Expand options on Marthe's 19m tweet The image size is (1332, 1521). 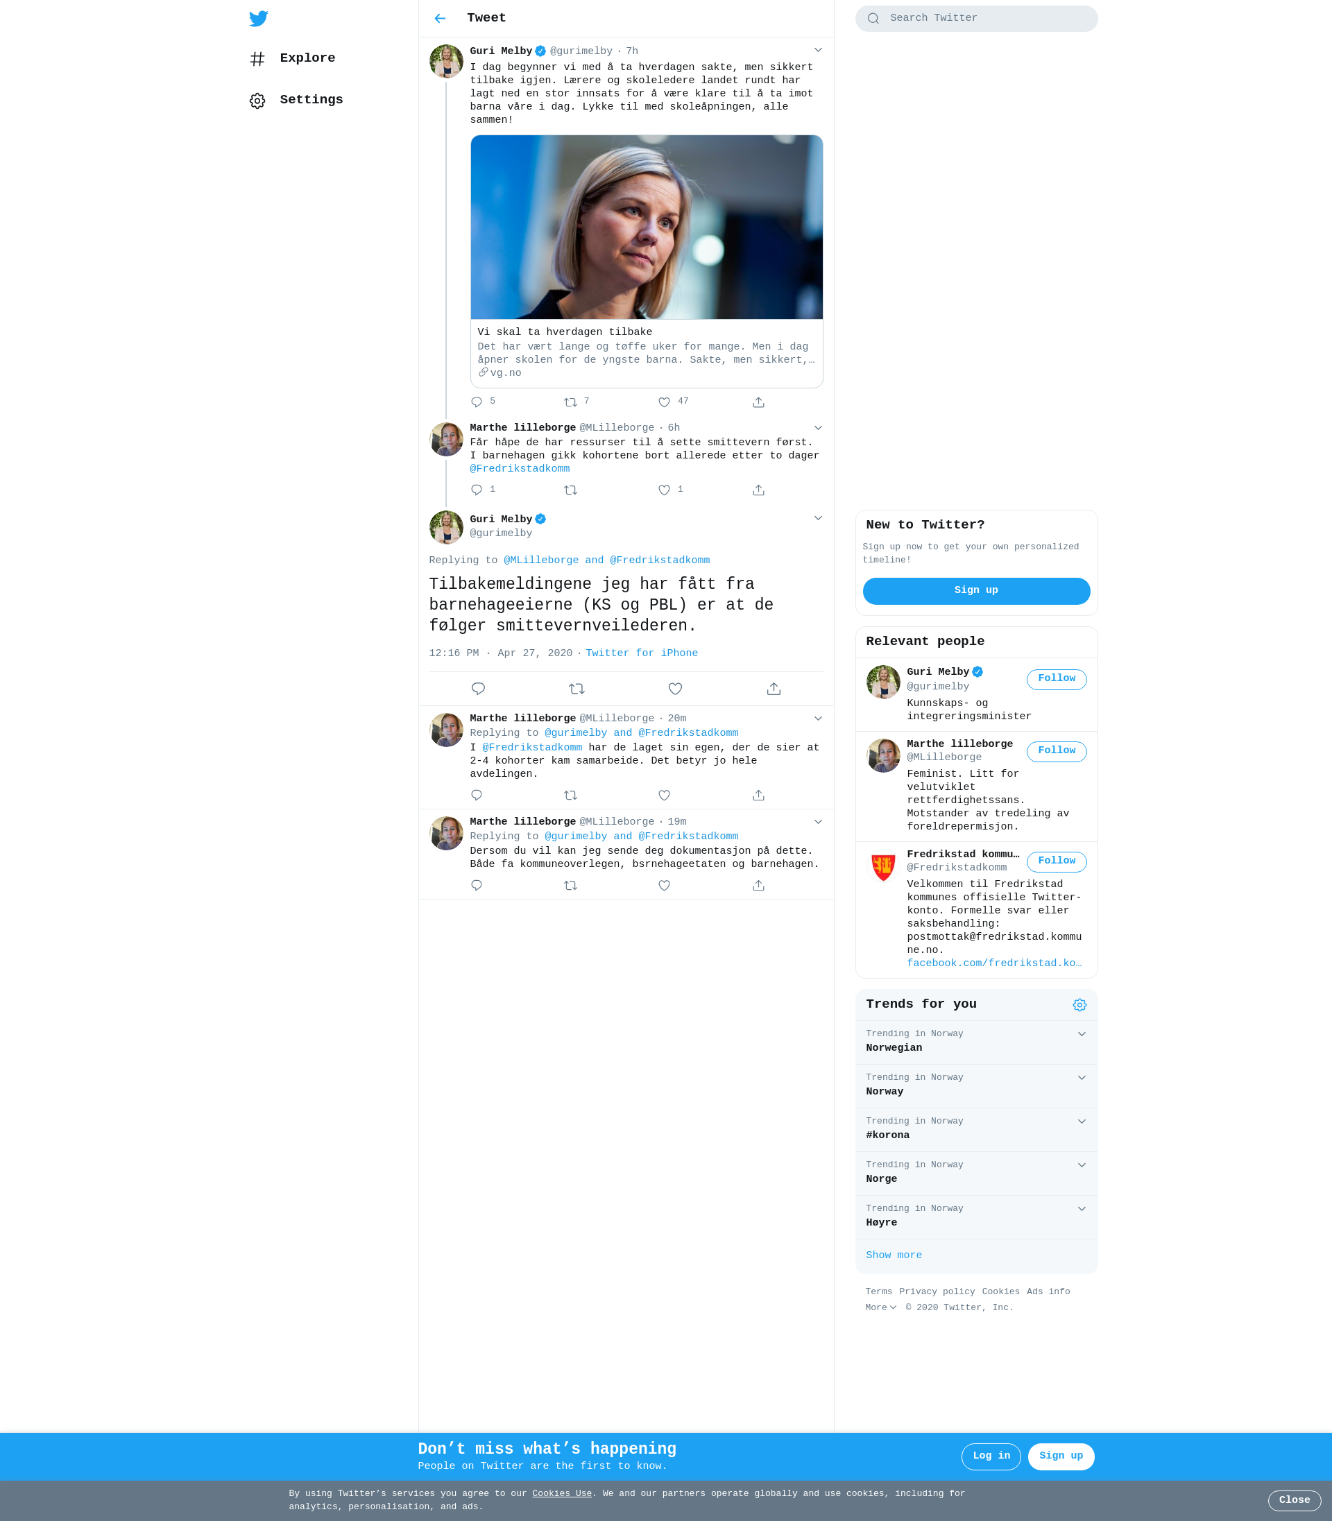coord(818,821)
